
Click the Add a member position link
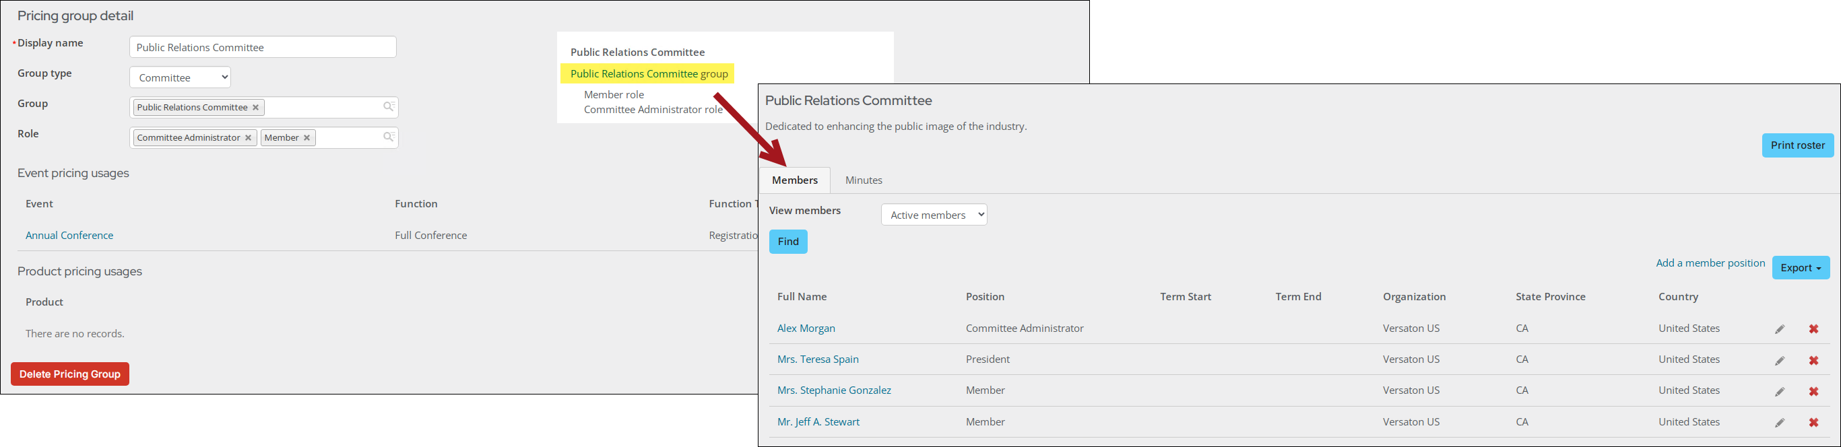(x=1710, y=263)
